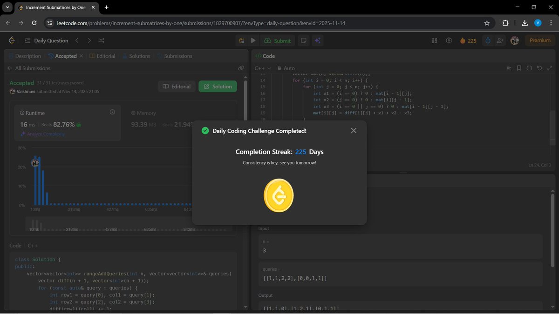Bookmark the problem in the editor toolbar
559x314 pixels.
(x=519, y=68)
